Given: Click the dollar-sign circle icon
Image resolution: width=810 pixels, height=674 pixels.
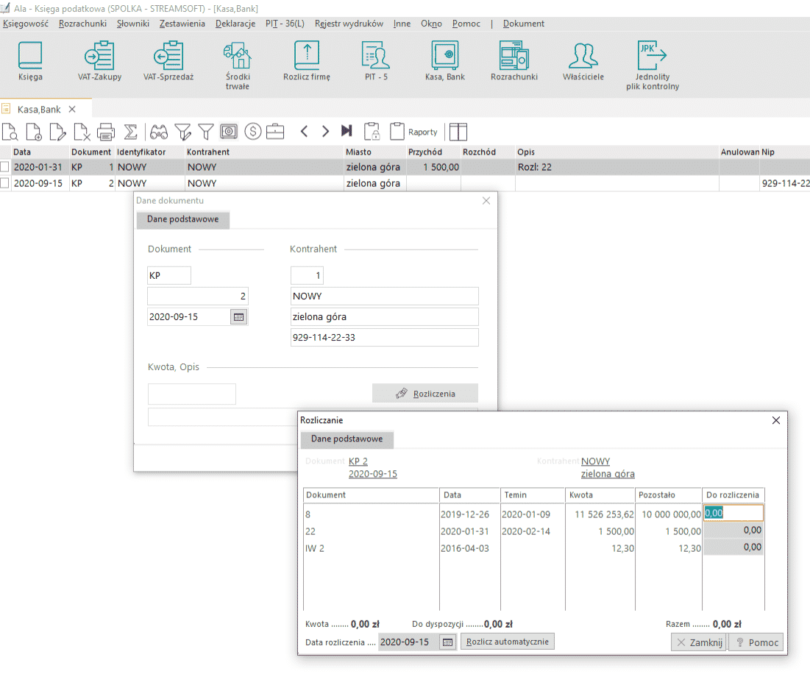Looking at the screenshot, I should (x=252, y=132).
